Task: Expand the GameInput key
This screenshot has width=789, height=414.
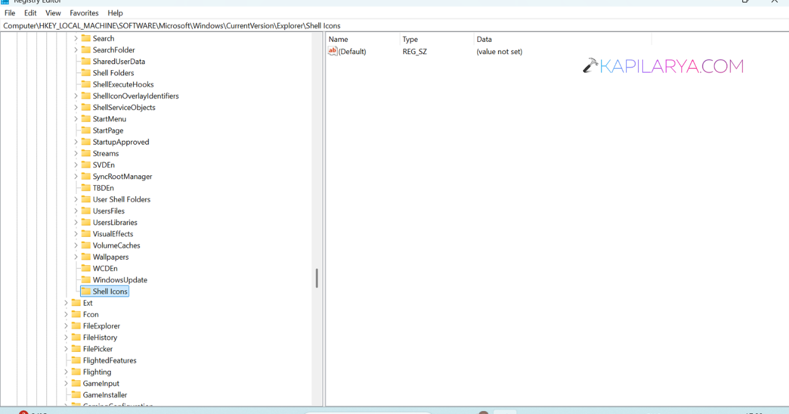Action: pos(66,383)
